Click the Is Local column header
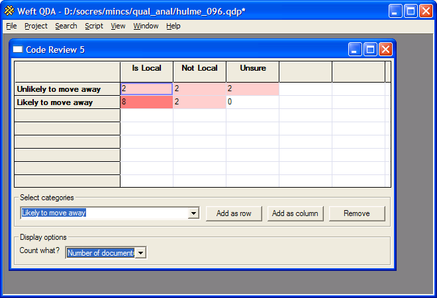 click(146, 69)
